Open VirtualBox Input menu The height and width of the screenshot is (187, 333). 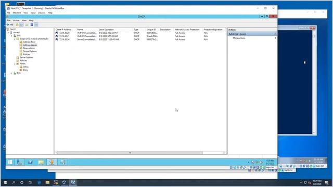(33, 13)
